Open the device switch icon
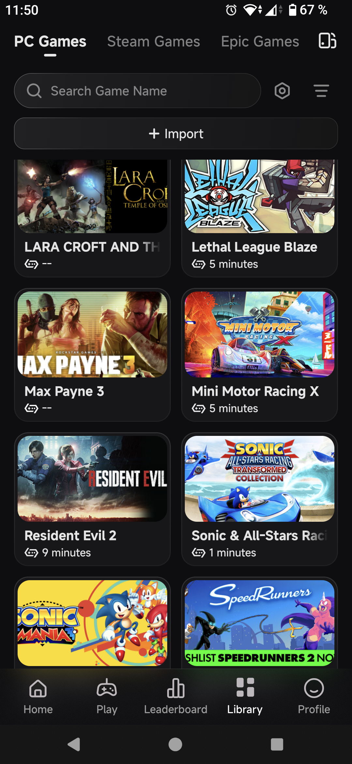This screenshot has width=352, height=764. coord(327,41)
